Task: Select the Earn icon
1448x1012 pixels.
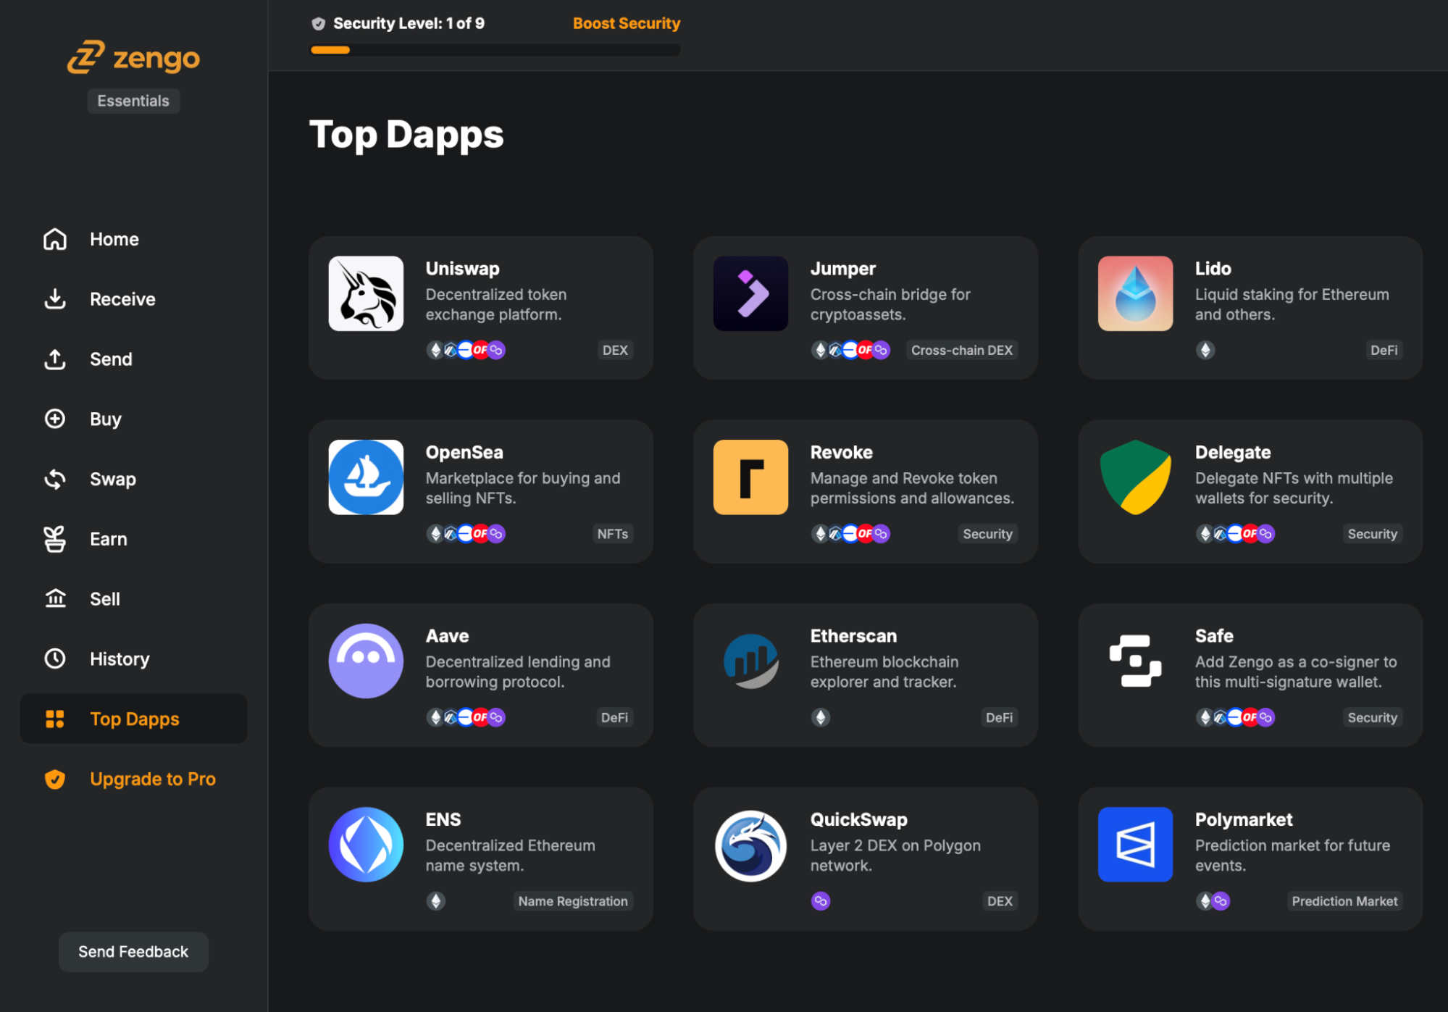Action: coord(55,539)
